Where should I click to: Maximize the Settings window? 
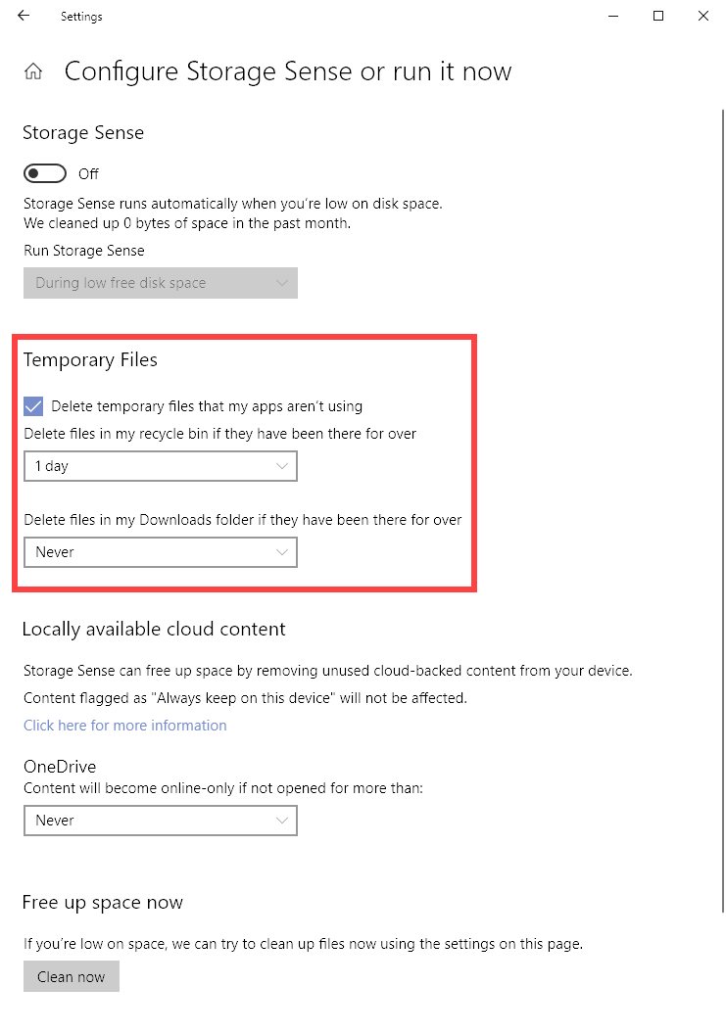coord(658,16)
